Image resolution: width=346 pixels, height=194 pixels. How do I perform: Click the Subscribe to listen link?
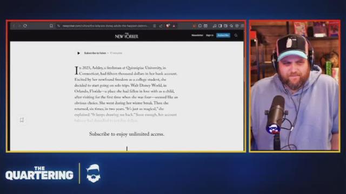point(95,53)
